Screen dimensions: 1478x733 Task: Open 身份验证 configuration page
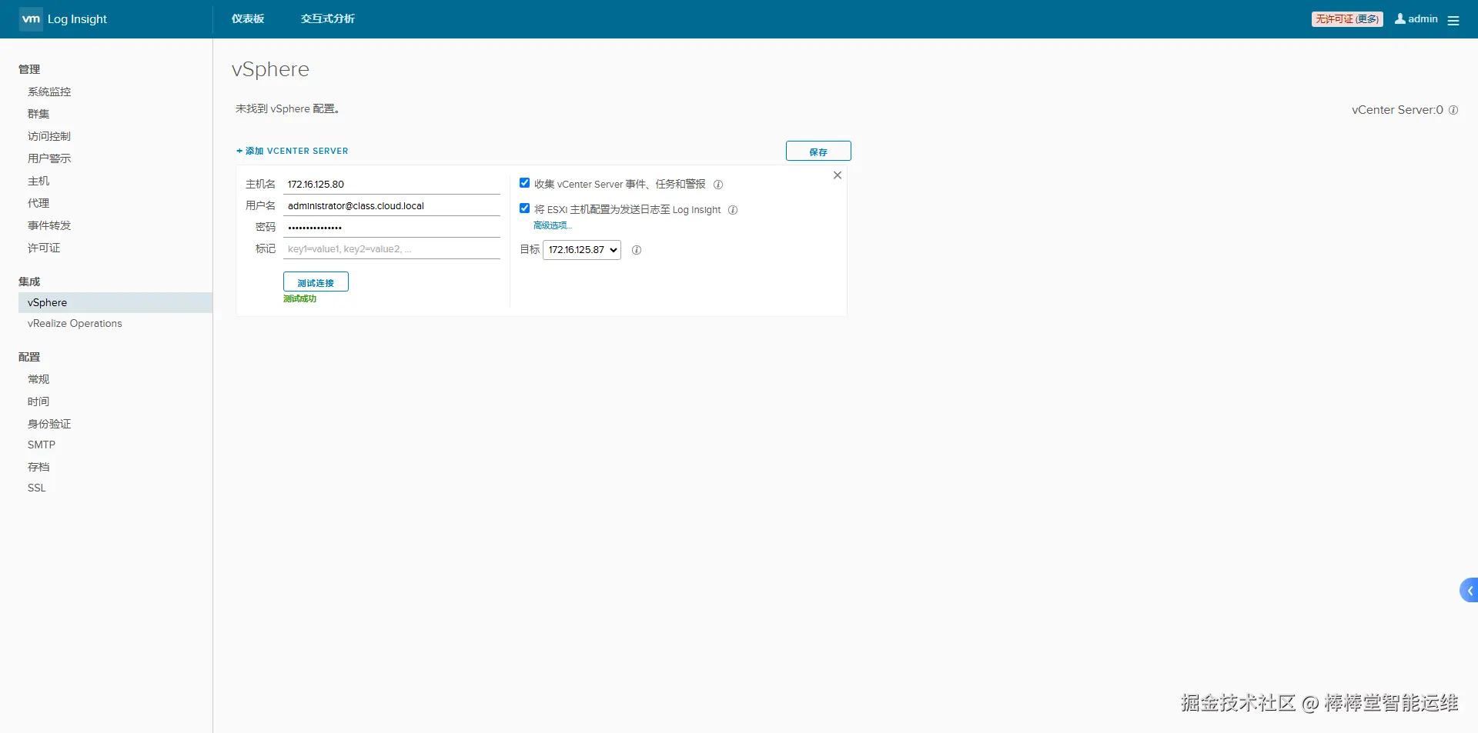pos(49,424)
